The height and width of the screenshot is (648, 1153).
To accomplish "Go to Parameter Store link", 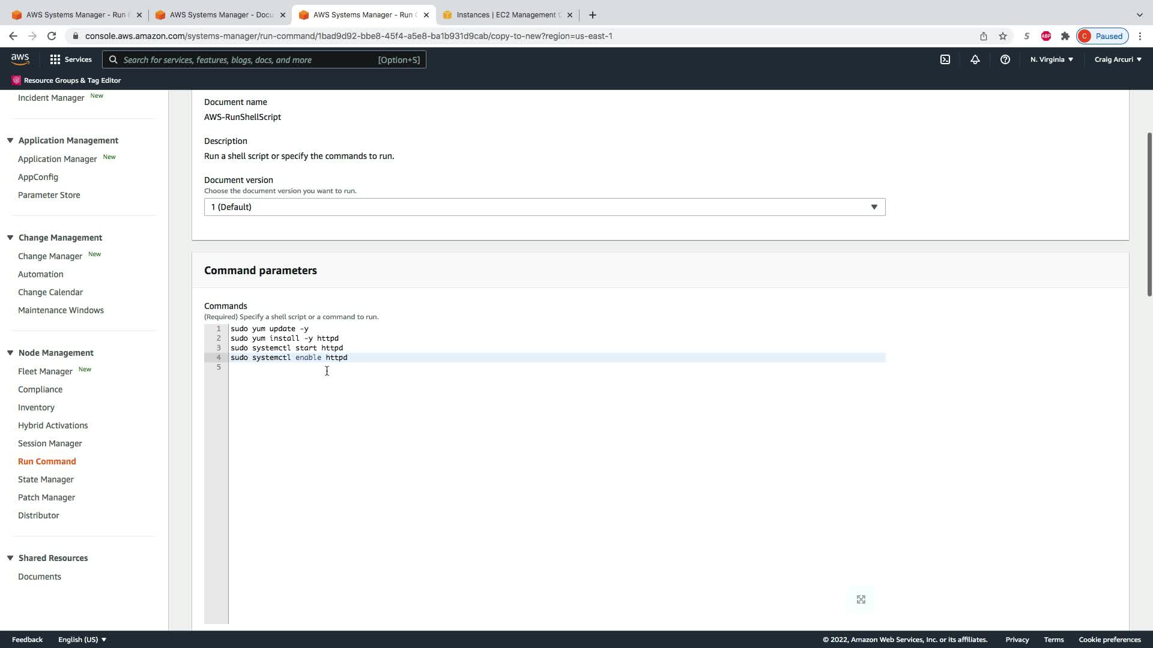I will tap(49, 195).
